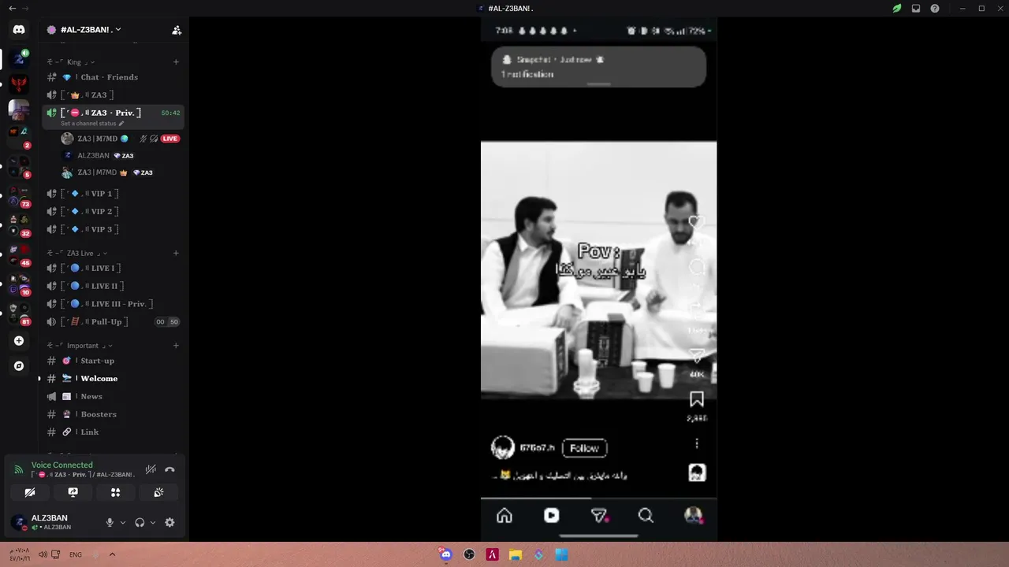Viewport: 1009px width, 567px height.
Task: Turn on camera in voice panel
Action: point(30,492)
